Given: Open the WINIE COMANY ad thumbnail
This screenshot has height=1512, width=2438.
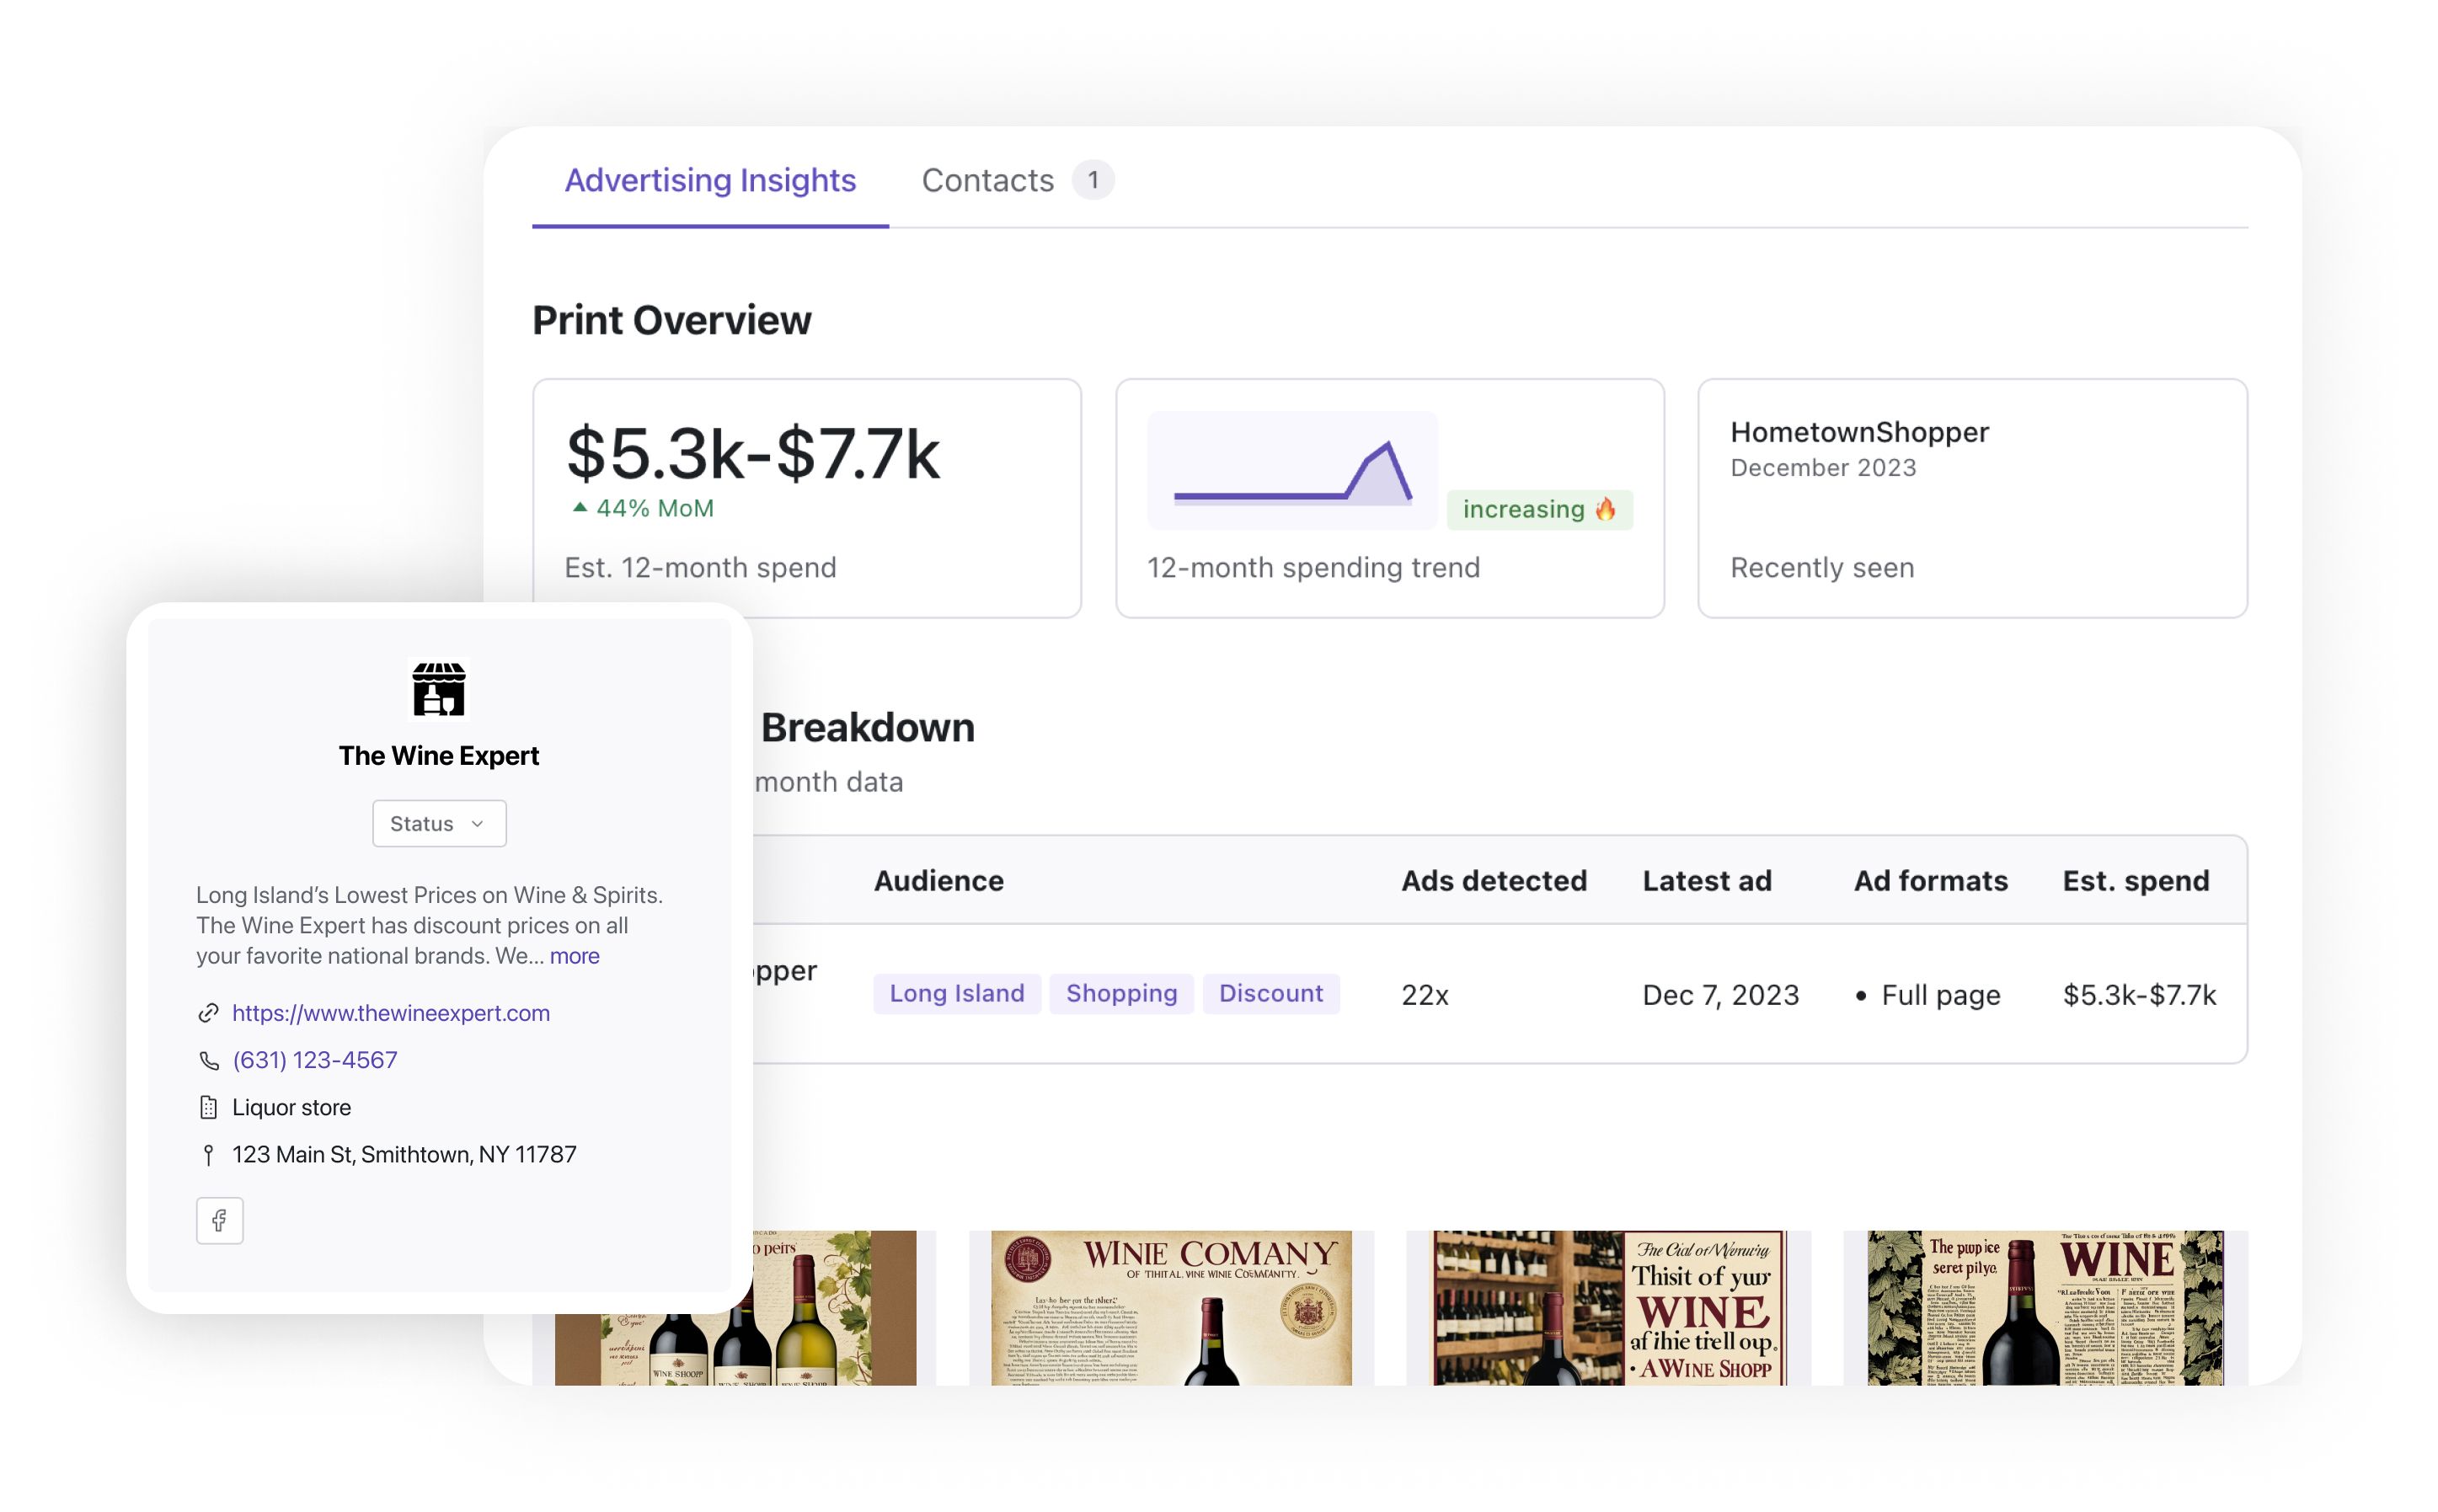Looking at the screenshot, I should (1170, 1307).
